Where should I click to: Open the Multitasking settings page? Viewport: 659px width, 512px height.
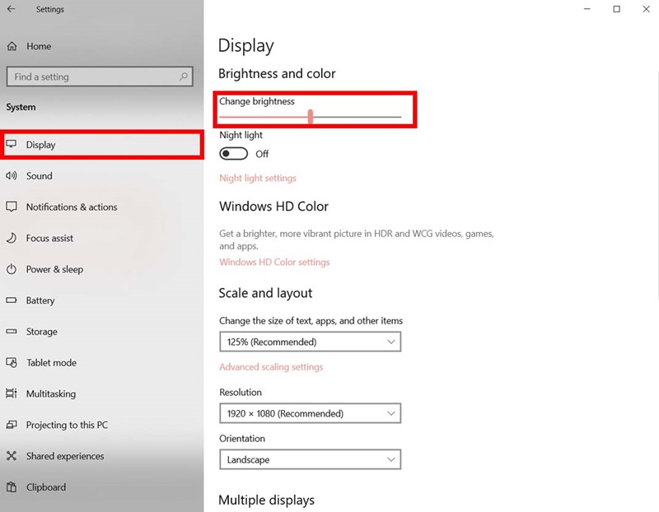50,394
